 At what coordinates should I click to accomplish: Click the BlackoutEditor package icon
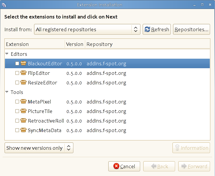(x=23, y=63)
